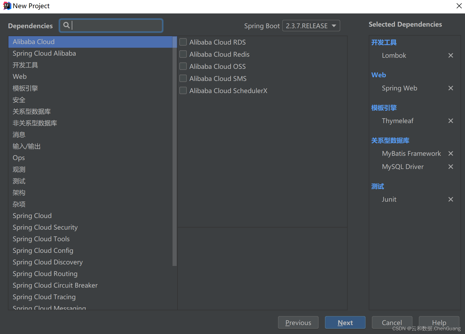The height and width of the screenshot is (334, 465).
Task: Remove Spring Web from selected dependencies
Action: [450, 88]
